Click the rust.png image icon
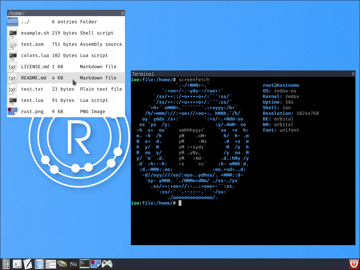Viewport: 360px width, 270px height. [x=13, y=112]
